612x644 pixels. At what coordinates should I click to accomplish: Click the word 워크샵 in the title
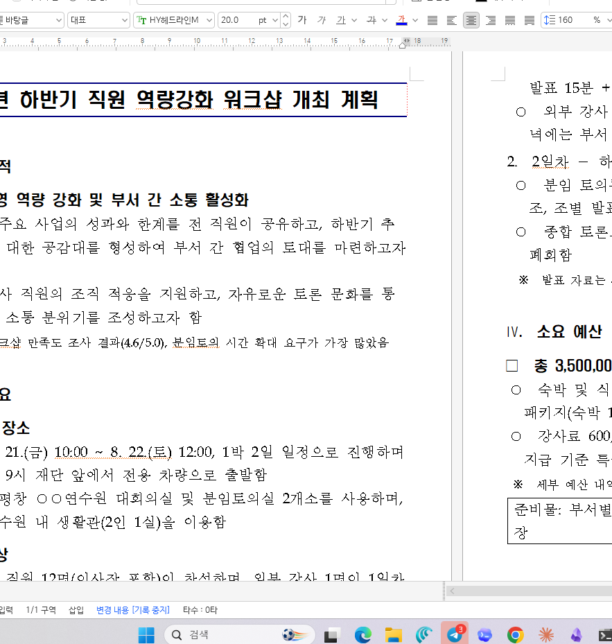(x=252, y=100)
